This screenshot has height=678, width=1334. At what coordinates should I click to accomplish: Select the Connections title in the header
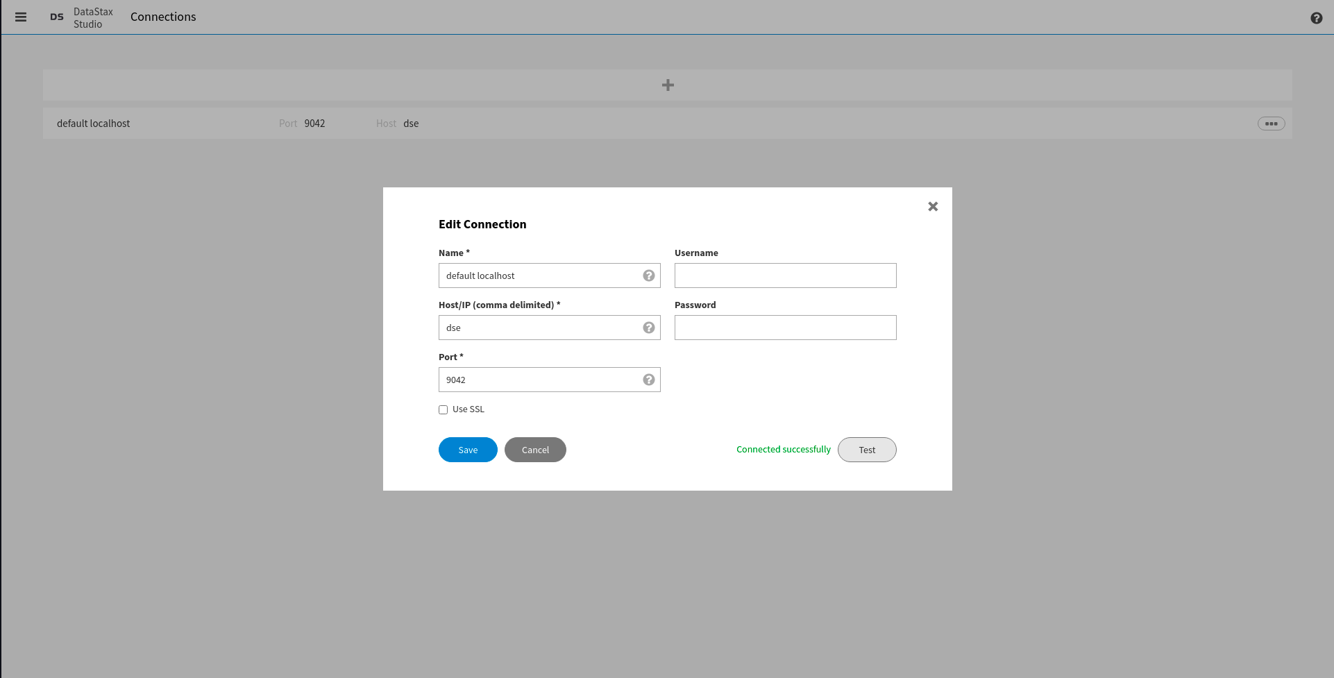[163, 17]
